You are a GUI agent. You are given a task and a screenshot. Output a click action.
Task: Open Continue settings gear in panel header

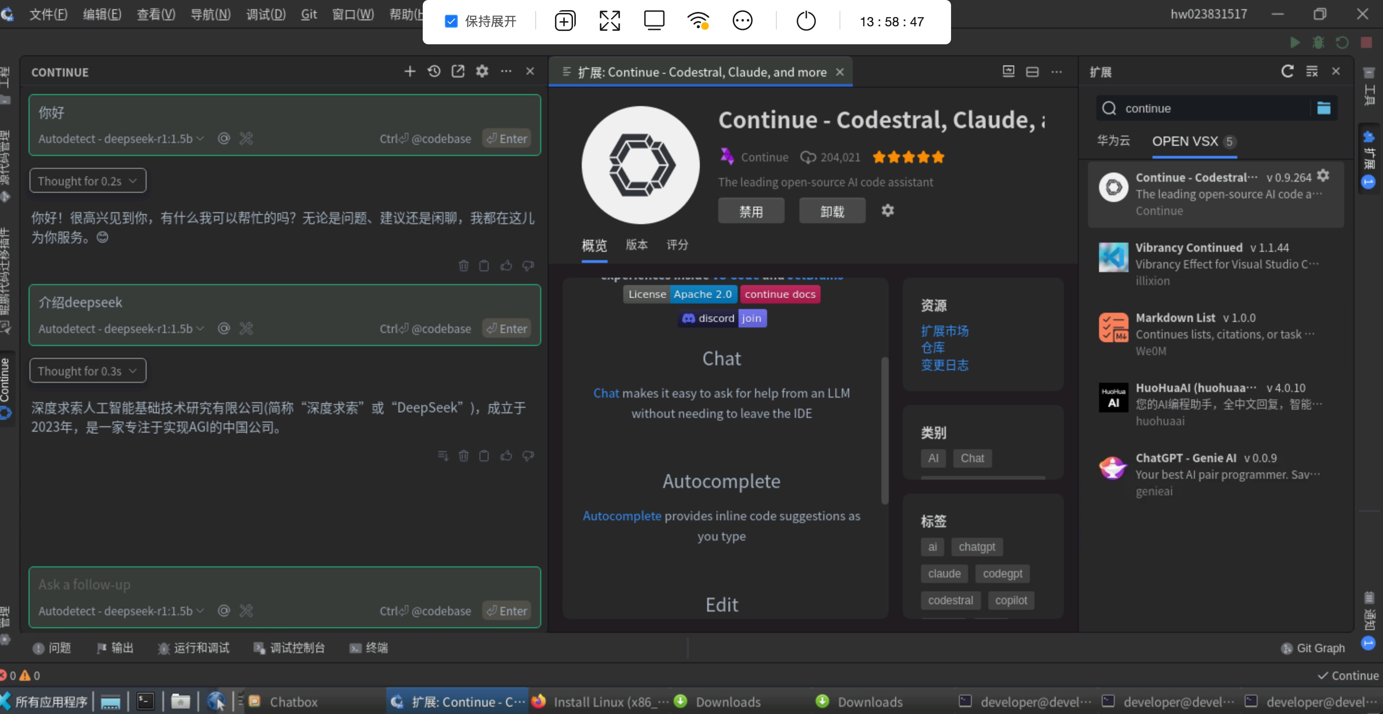click(x=482, y=71)
